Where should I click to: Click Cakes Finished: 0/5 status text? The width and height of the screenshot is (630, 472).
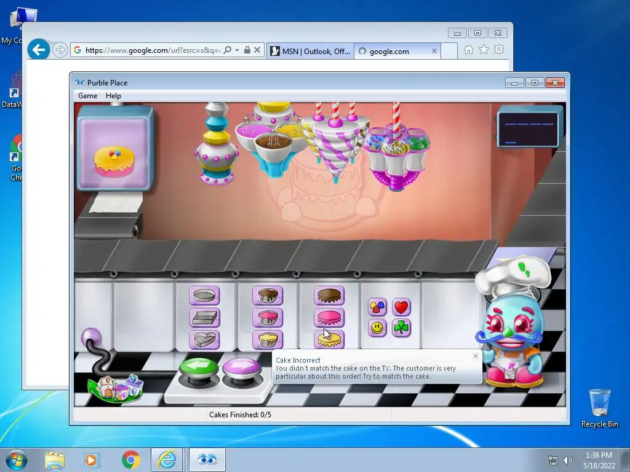(x=241, y=415)
